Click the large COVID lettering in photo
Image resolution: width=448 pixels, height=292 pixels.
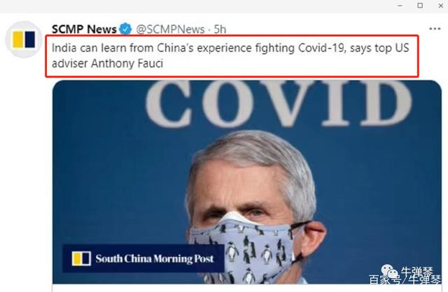[x=279, y=104]
